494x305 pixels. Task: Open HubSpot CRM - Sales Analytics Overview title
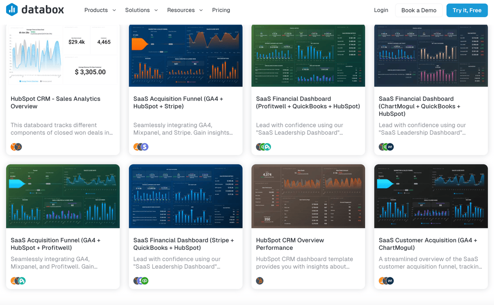56,103
